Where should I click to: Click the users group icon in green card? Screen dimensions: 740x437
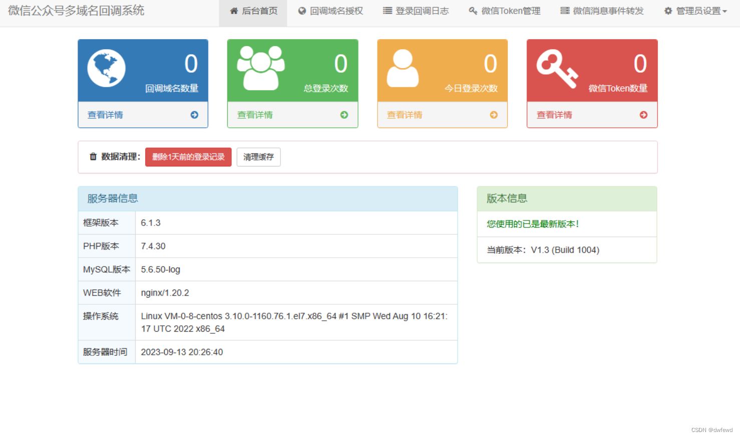click(260, 68)
